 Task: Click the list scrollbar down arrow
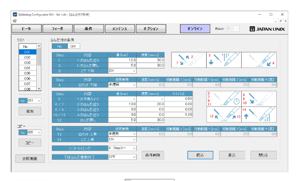[39, 88]
